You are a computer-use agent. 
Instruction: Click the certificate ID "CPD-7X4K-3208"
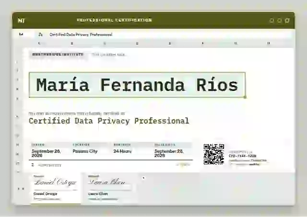pos(242,156)
